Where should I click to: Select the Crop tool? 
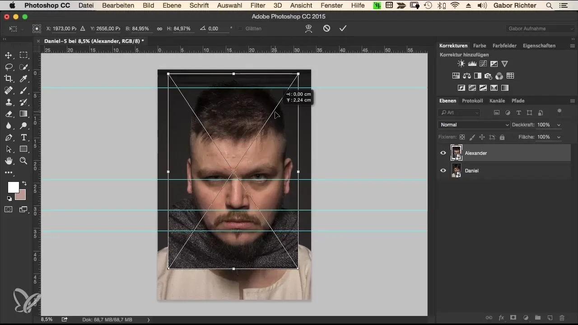[9, 79]
